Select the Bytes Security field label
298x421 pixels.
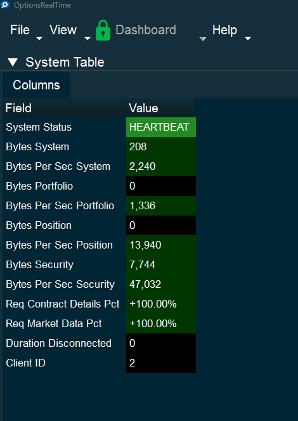coord(39,265)
